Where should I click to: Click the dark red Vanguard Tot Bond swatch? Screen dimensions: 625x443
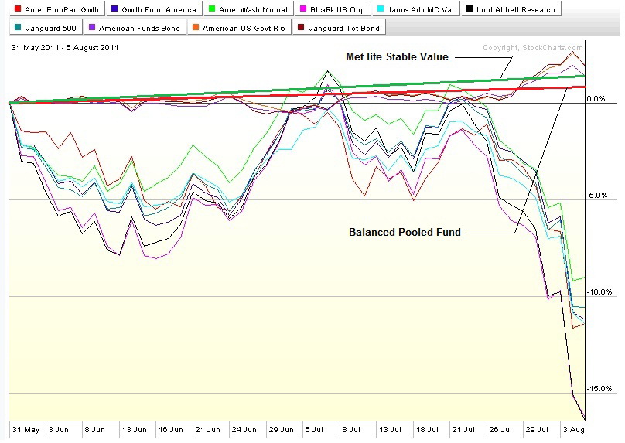[301, 27]
